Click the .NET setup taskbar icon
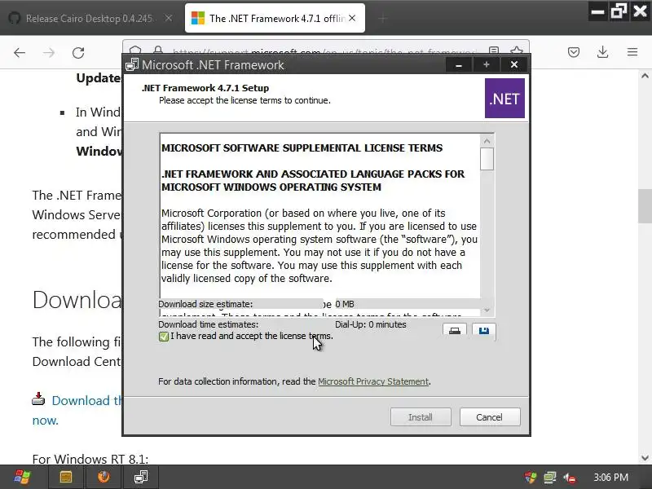This screenshot has width=652, height=489. 141,477
